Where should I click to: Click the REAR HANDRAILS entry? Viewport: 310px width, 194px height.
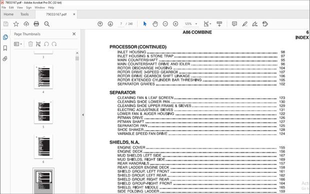pos(201,163)
